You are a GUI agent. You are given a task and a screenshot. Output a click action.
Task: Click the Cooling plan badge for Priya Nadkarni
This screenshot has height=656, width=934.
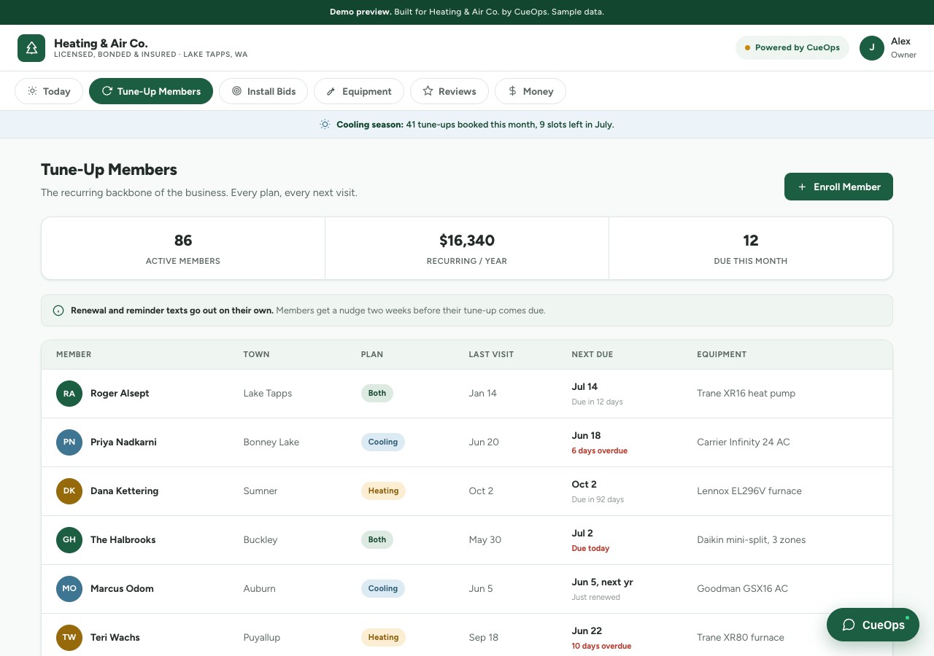[383, 442]
